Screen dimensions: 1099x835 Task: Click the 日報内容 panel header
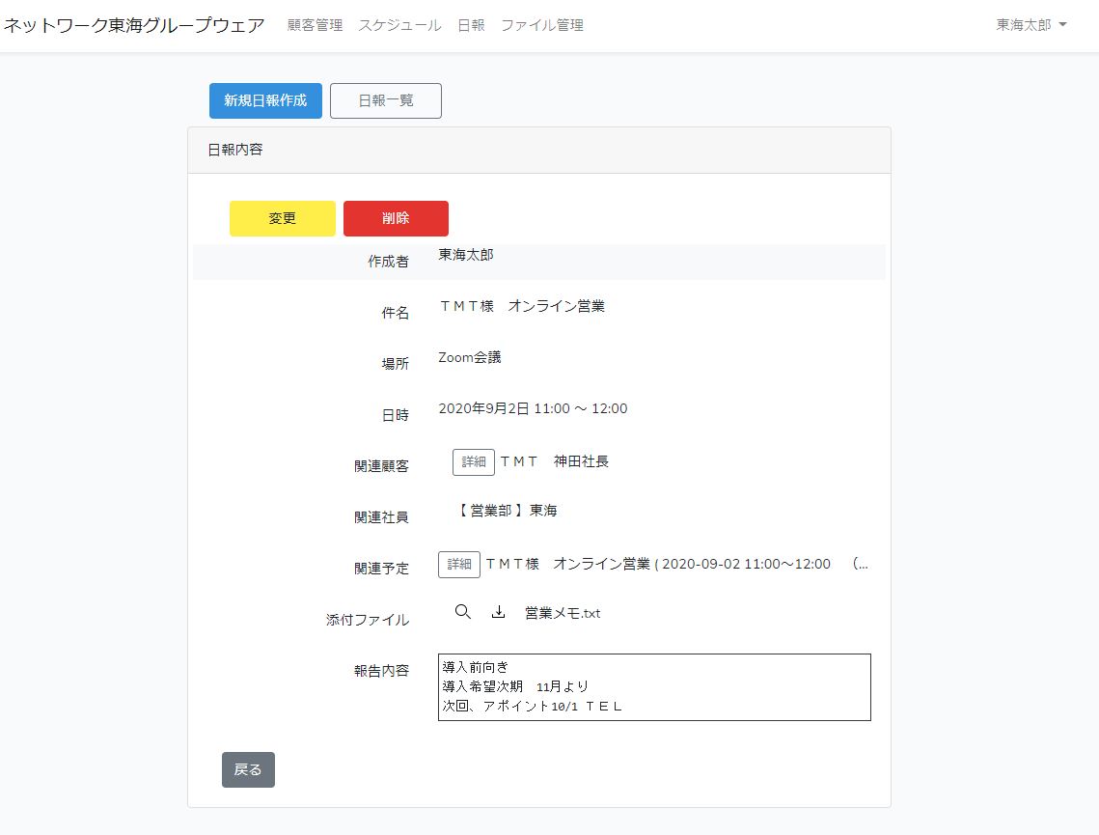tap(539, 150)
